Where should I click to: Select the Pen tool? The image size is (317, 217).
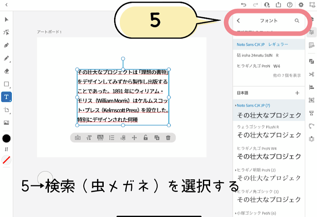coord(6,45)
